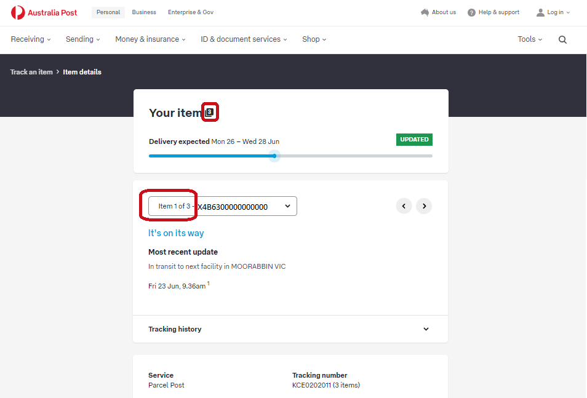Click the About us kangaroo icon
This screenshot has width=587, height=398.
point(425,12)
